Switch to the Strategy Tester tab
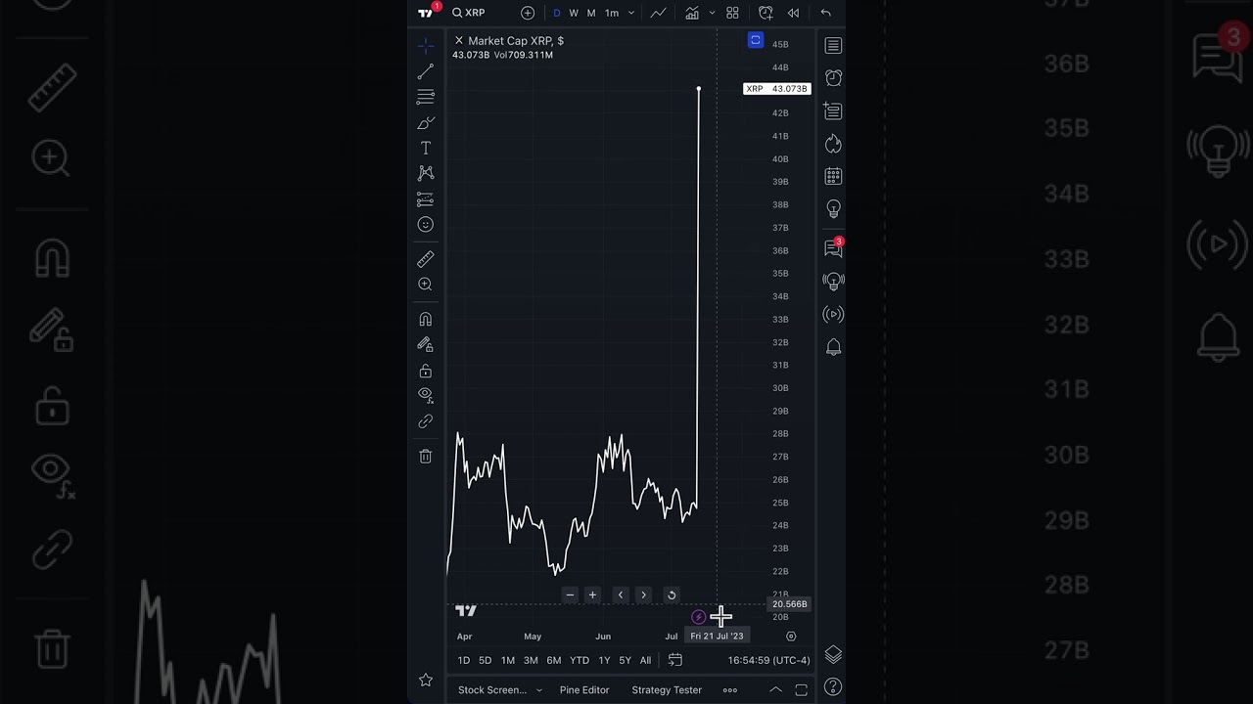Screen dimensions: 1253x704 [667, 690]
